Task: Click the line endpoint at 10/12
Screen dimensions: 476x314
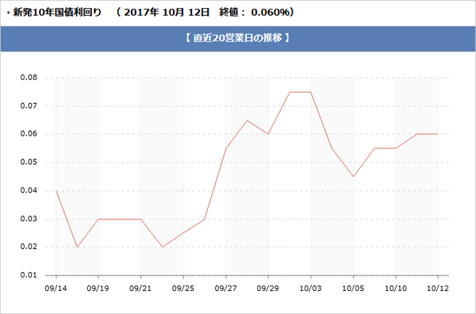Action: [437, 134]
